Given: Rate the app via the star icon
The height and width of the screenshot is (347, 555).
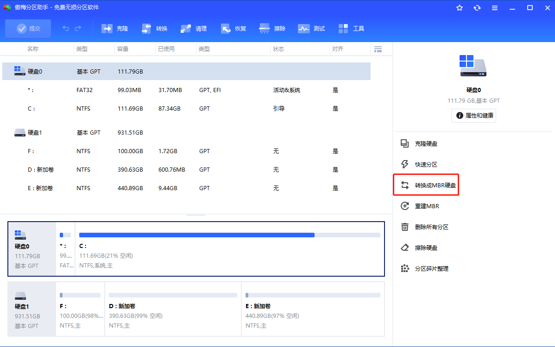Looking at the screenshot, I should click(459, 7).
